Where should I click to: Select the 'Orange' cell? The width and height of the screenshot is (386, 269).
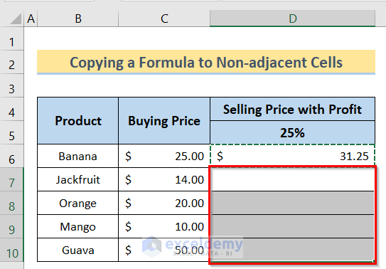(77, 203)
